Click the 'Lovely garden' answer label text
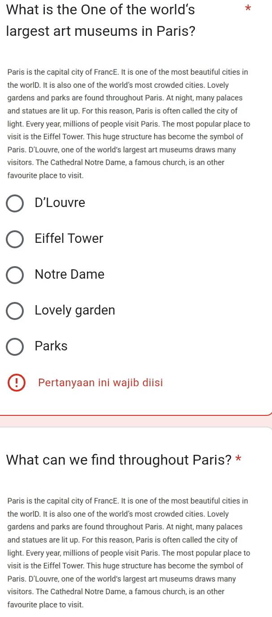This screenshot has height=617, width=272. point(75,311)
